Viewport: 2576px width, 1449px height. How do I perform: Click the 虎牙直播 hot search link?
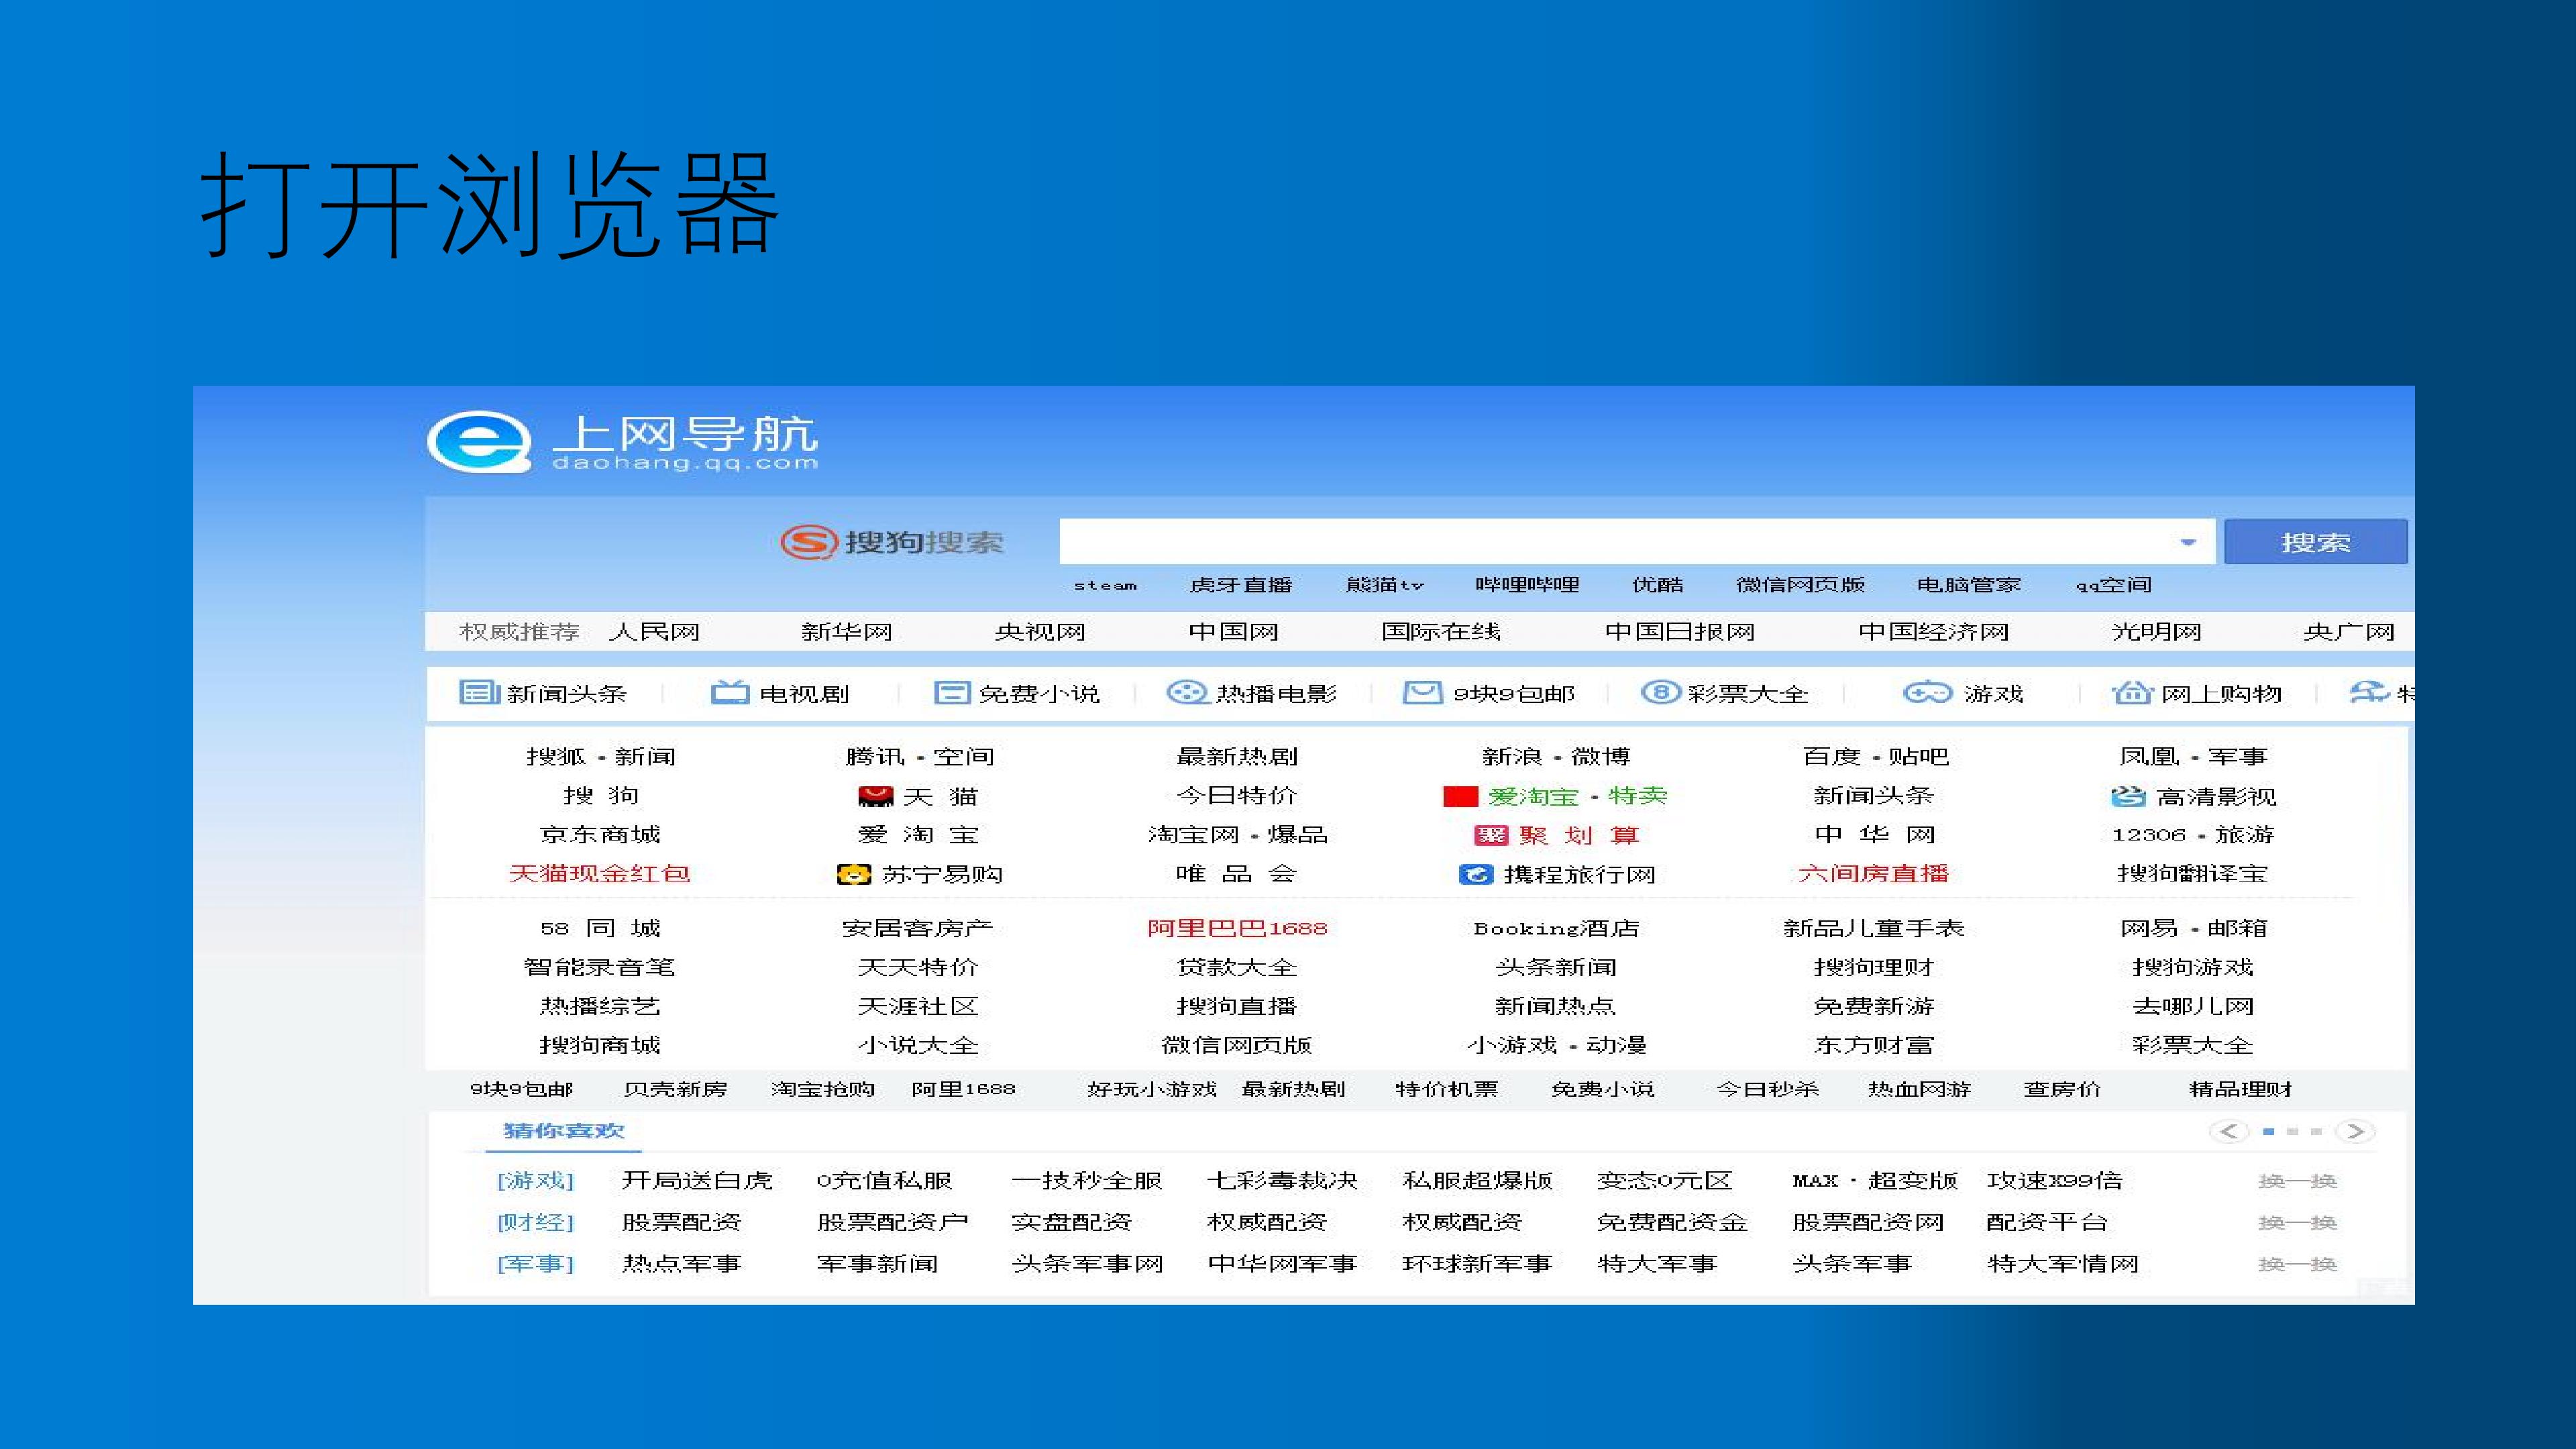point(1241,585)
